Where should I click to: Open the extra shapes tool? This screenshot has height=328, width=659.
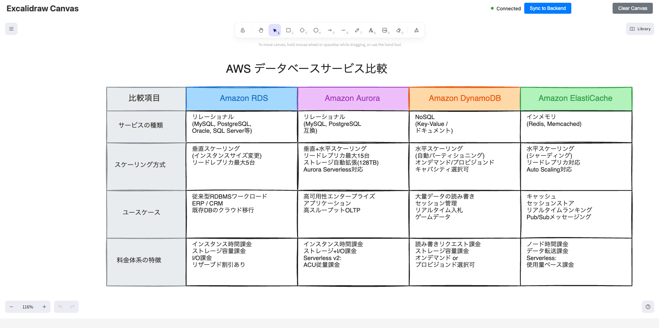tap(416, 30)
